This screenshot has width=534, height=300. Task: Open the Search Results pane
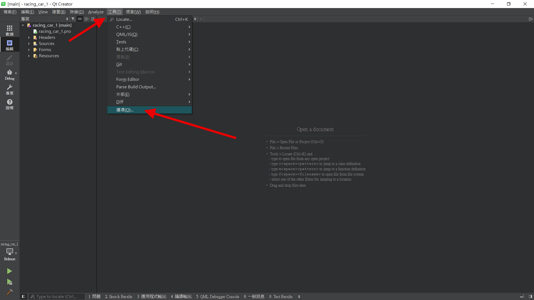click(118, 296)
